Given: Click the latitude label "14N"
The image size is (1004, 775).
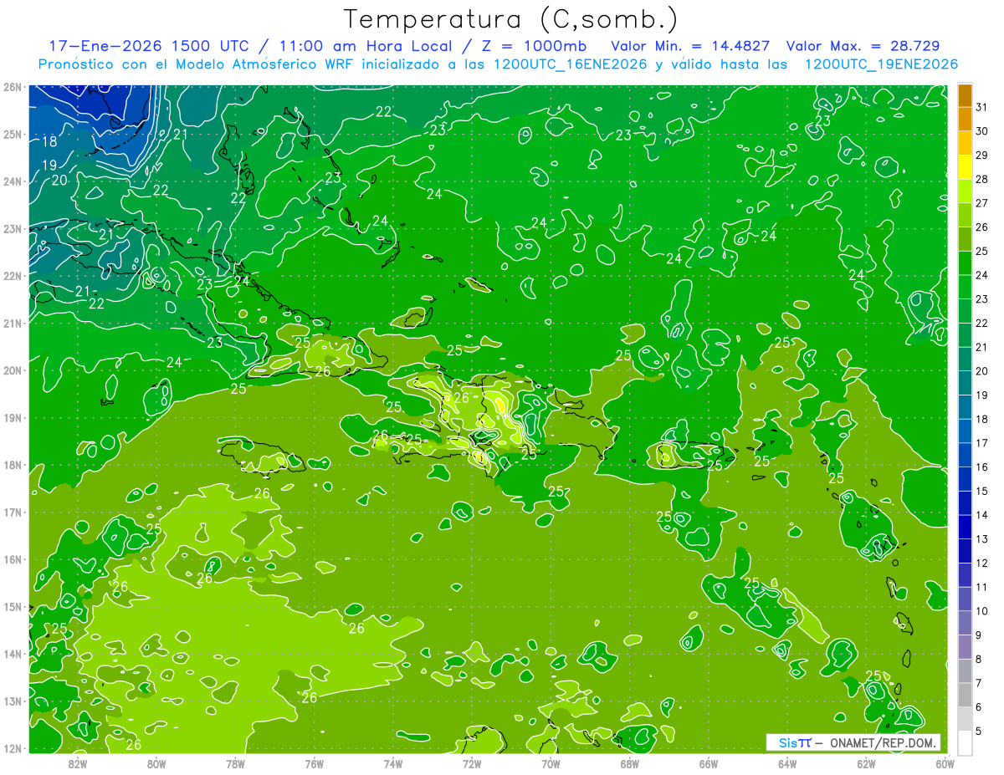Looking at the screenshot, I should point(13,654).
